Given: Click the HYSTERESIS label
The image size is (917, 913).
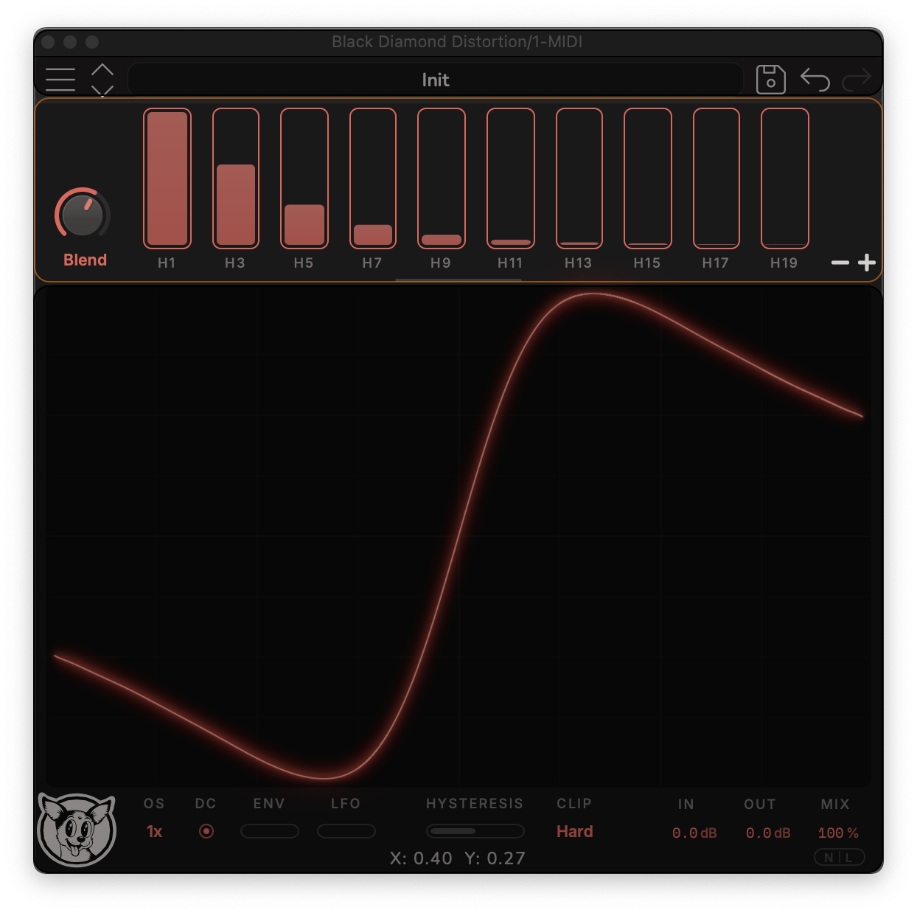Looking at the screenshot, I should (x=475, y=804).
